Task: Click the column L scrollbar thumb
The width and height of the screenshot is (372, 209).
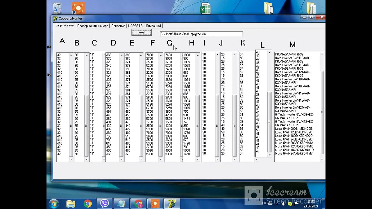Action: [269, 122]
